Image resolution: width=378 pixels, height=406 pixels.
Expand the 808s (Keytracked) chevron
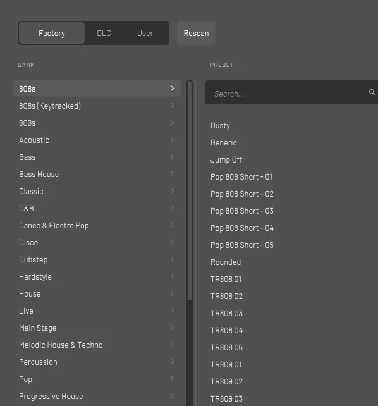173,106
